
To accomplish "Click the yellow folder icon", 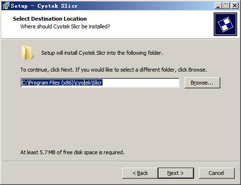I will 27,53.
